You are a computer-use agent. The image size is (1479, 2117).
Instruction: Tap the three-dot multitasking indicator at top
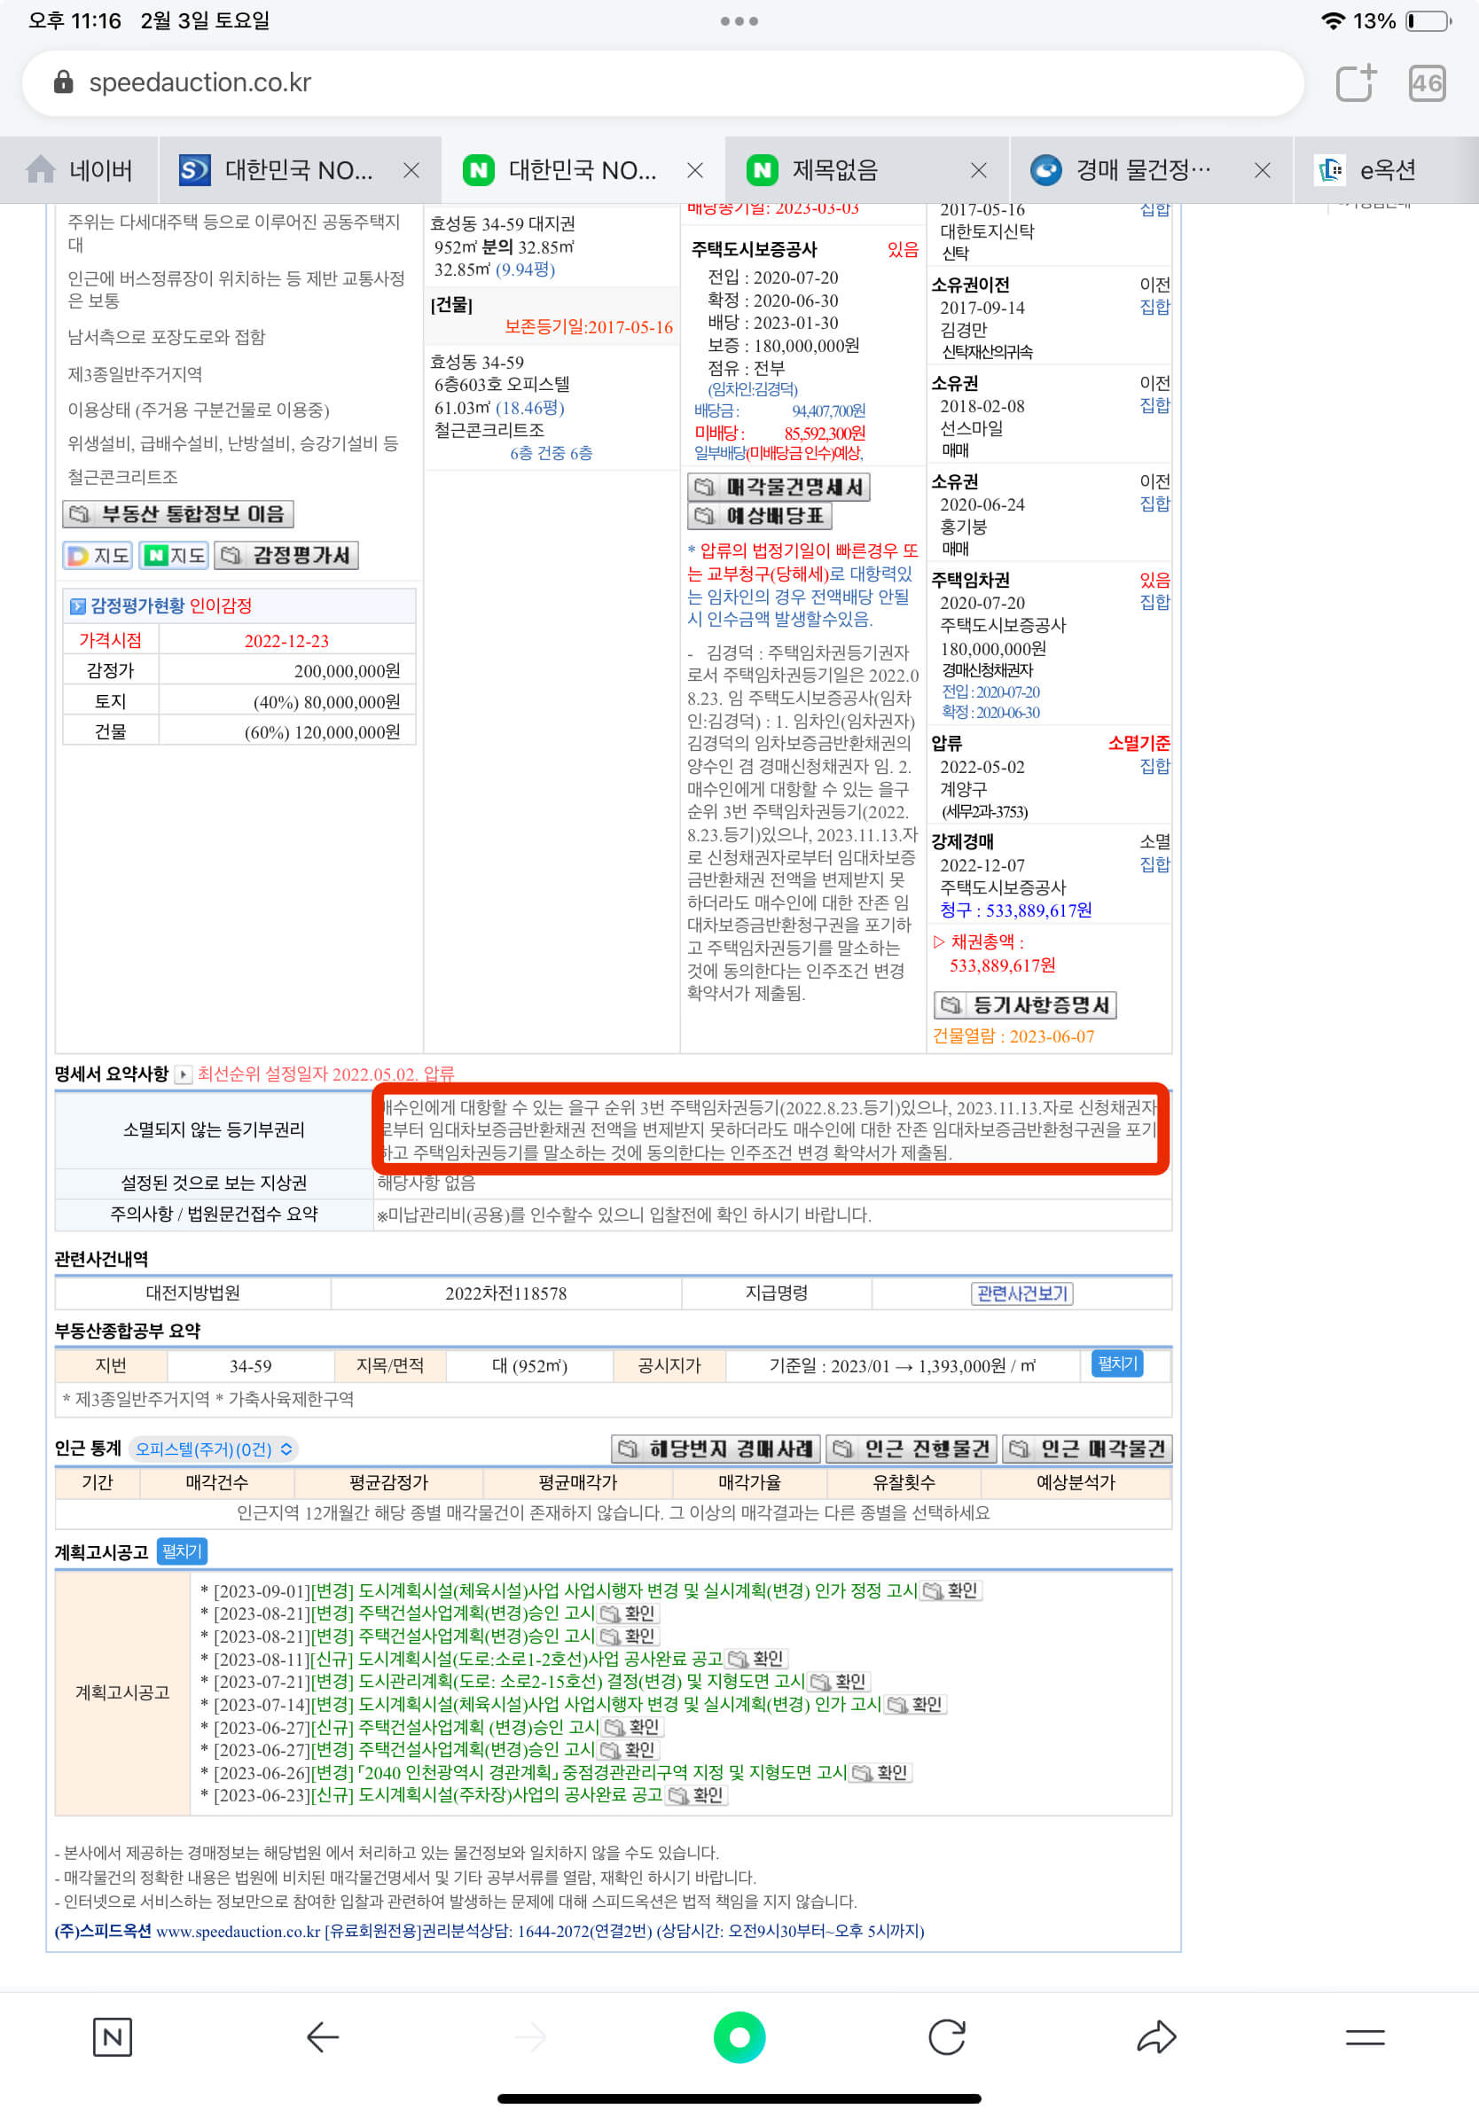(x=739, y=21)
